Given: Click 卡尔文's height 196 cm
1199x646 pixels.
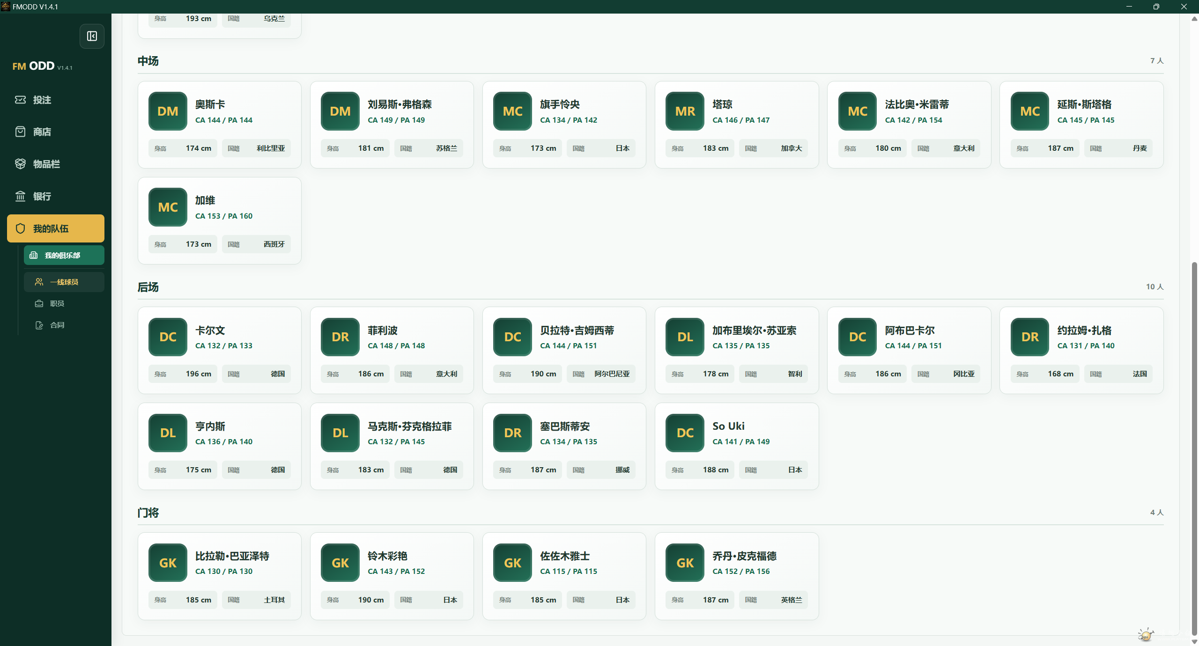Looking at the screenshot, I should [x=199, y=374].
